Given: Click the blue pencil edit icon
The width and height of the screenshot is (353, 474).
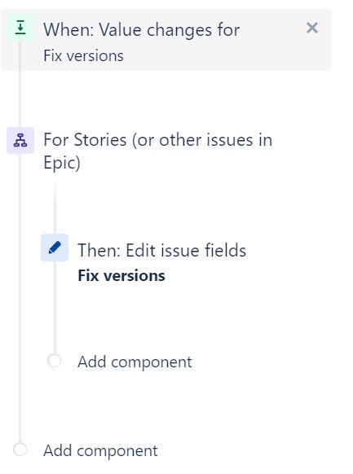Looking at the screenshot, I should pos(55,248).
